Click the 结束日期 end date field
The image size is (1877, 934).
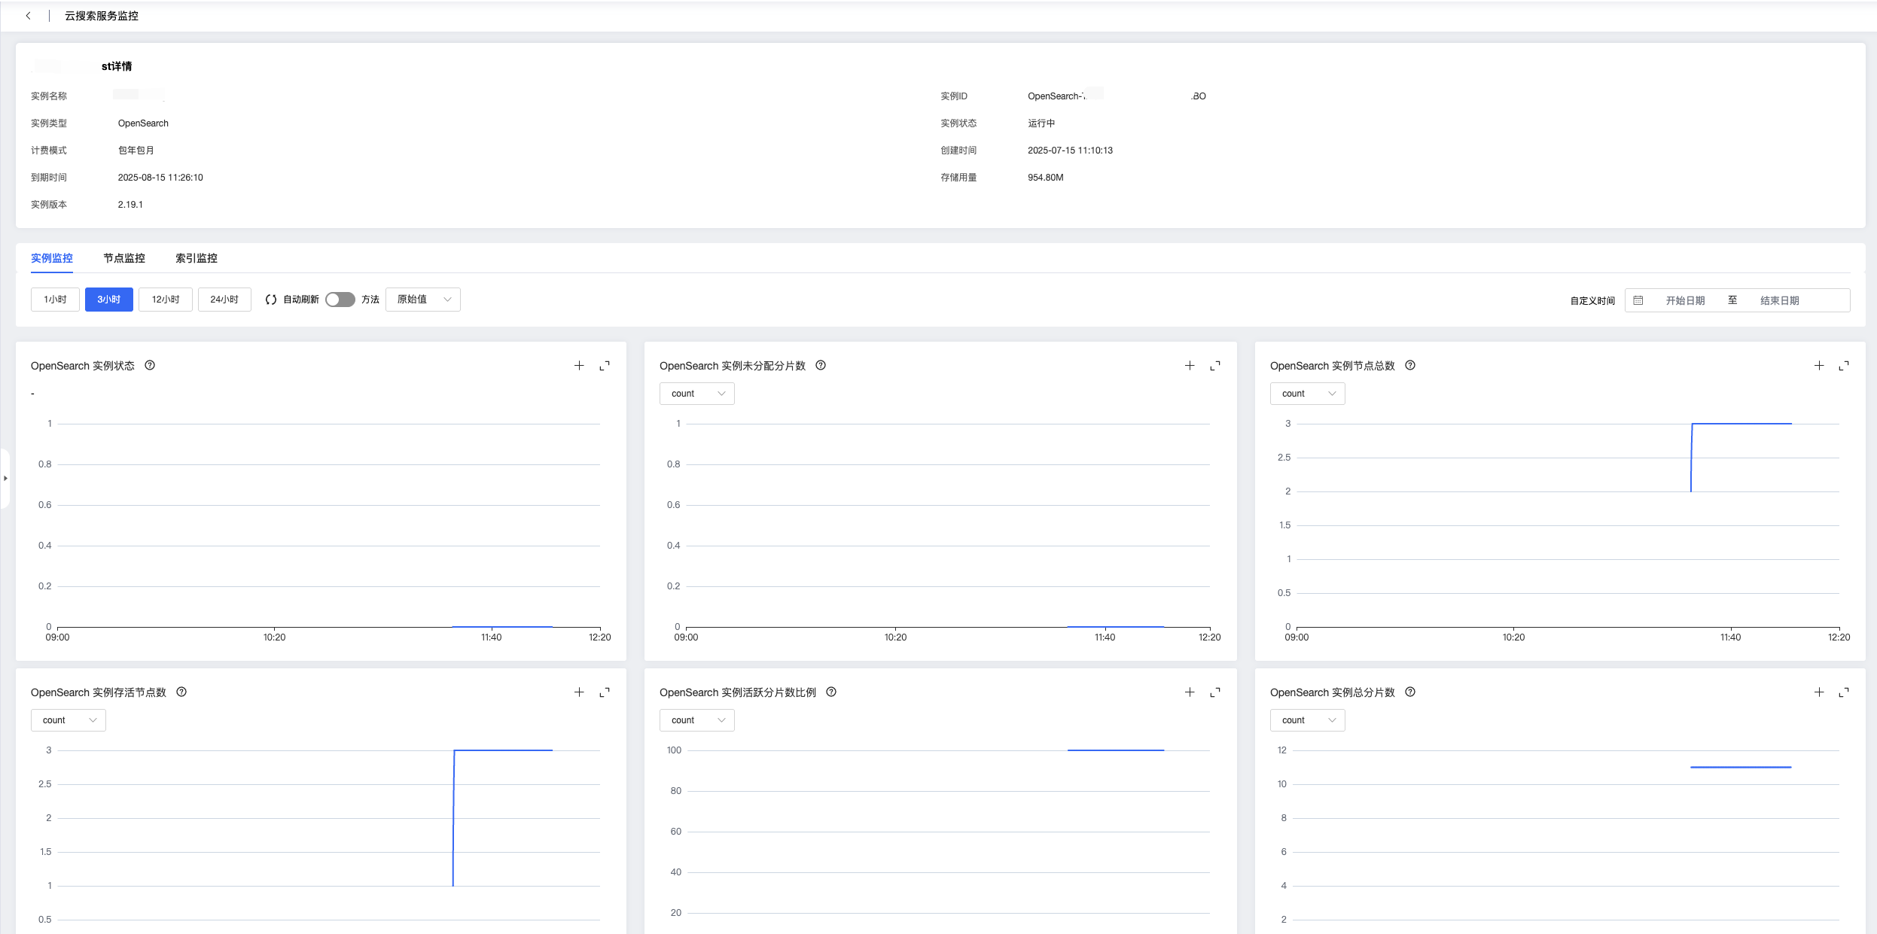pos(1780,300)
